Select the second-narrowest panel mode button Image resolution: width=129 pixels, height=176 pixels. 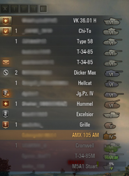[x=15, y=9]
